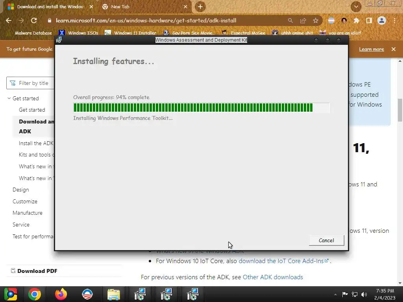Click the network tray icon

(355, 294)
